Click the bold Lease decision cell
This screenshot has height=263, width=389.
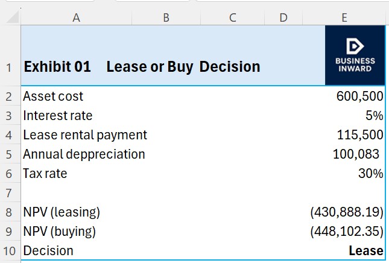pyautogui.click(x=365, y=251)
